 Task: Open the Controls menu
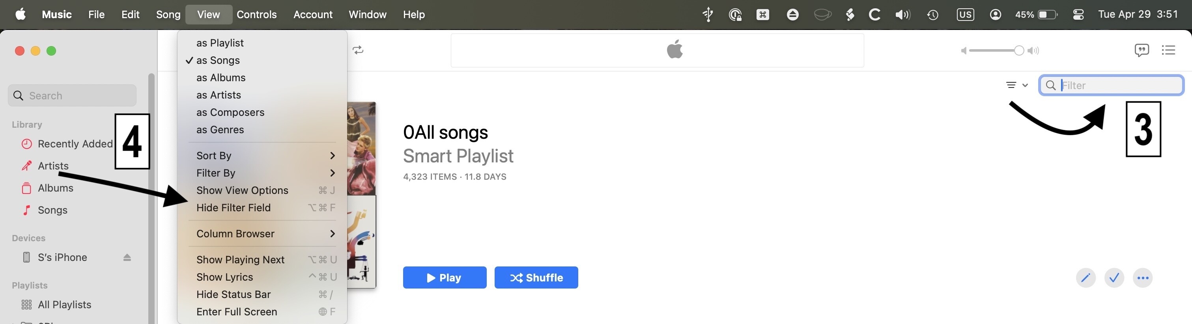[x=256, y=15]
